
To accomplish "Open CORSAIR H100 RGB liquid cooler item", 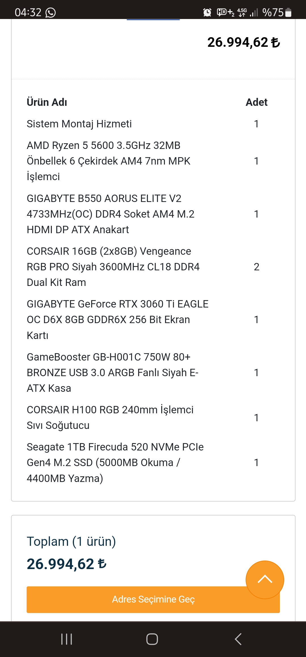I will 110,417.
